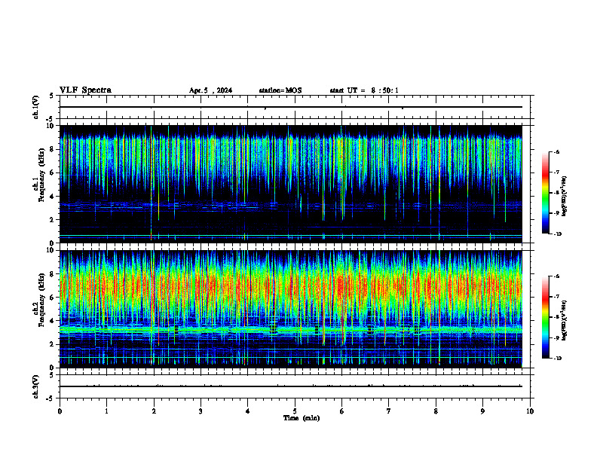
Task: Select the date text 'Apr. 5, 2024'
Action: (210, 90)
